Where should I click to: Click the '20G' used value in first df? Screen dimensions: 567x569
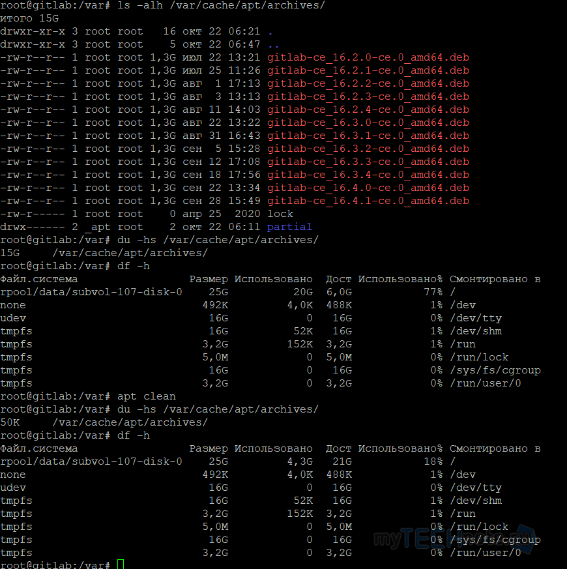tap(303, 292)
